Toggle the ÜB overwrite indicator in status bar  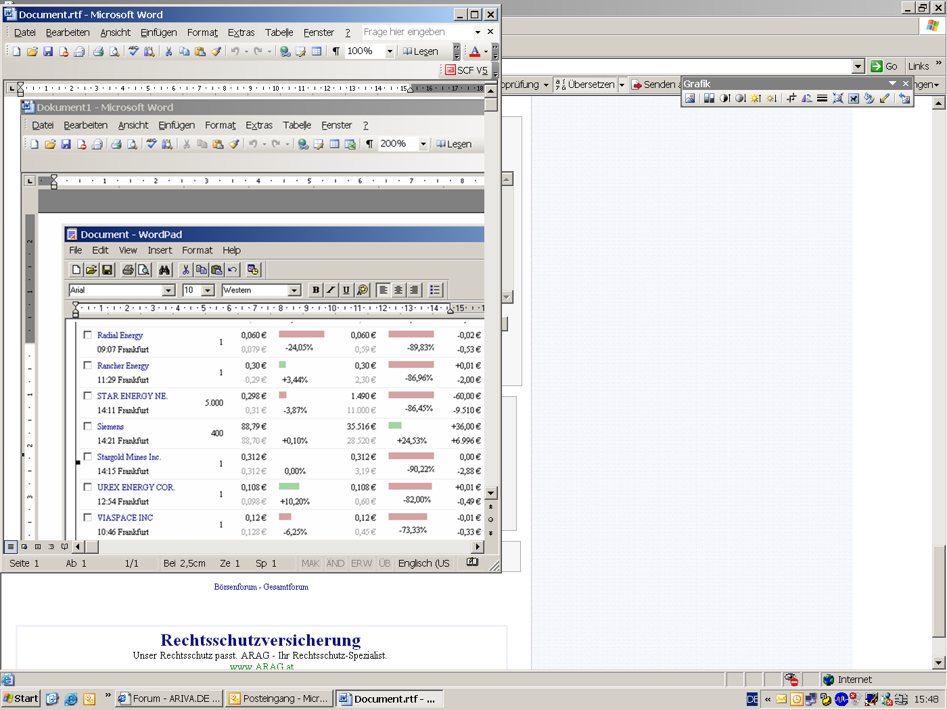click(384, 563)
